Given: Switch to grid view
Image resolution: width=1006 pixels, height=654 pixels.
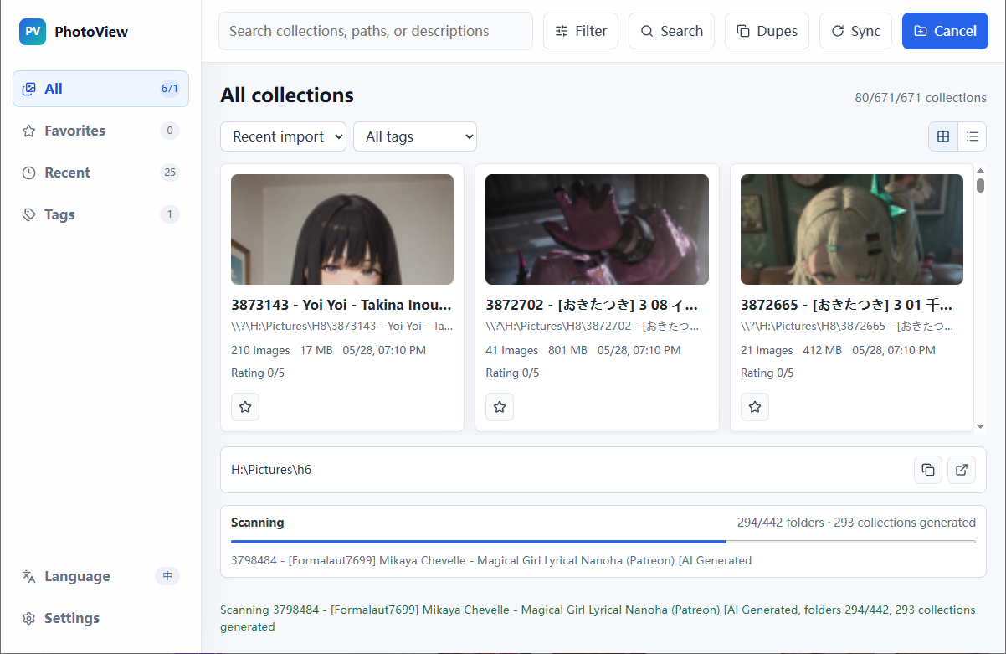Looking at the screenshot, I should [943, 136].
